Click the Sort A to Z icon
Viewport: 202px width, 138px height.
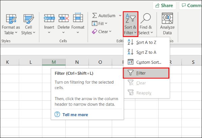tap(131, 42)
